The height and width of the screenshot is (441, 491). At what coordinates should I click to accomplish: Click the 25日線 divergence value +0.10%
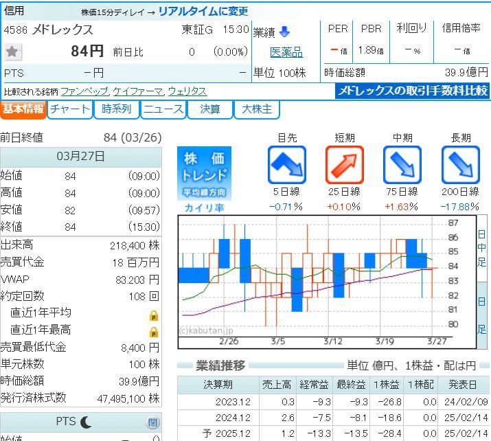point(344,207)
